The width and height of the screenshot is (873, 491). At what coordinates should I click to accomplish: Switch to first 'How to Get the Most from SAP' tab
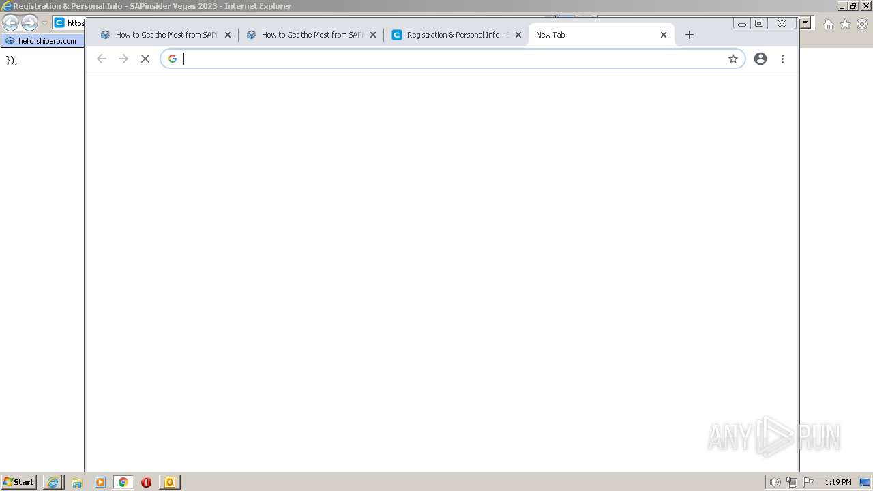[166, 35]
